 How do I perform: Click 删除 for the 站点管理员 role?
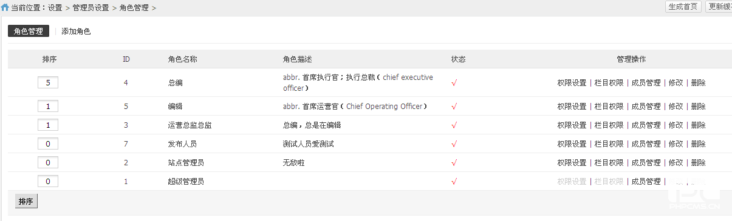[x=699, y=163]
